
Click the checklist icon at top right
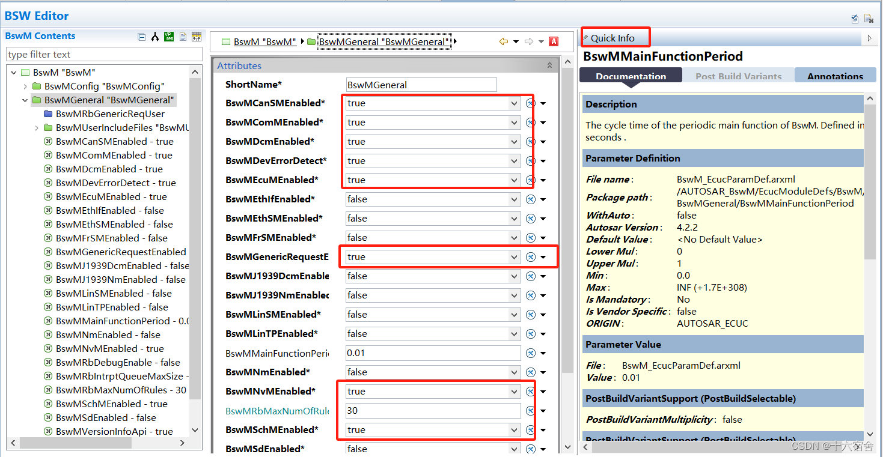[855, 19]
